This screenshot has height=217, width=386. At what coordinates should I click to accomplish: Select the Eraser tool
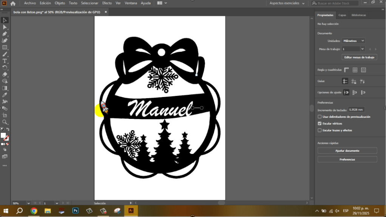(5, 75)
